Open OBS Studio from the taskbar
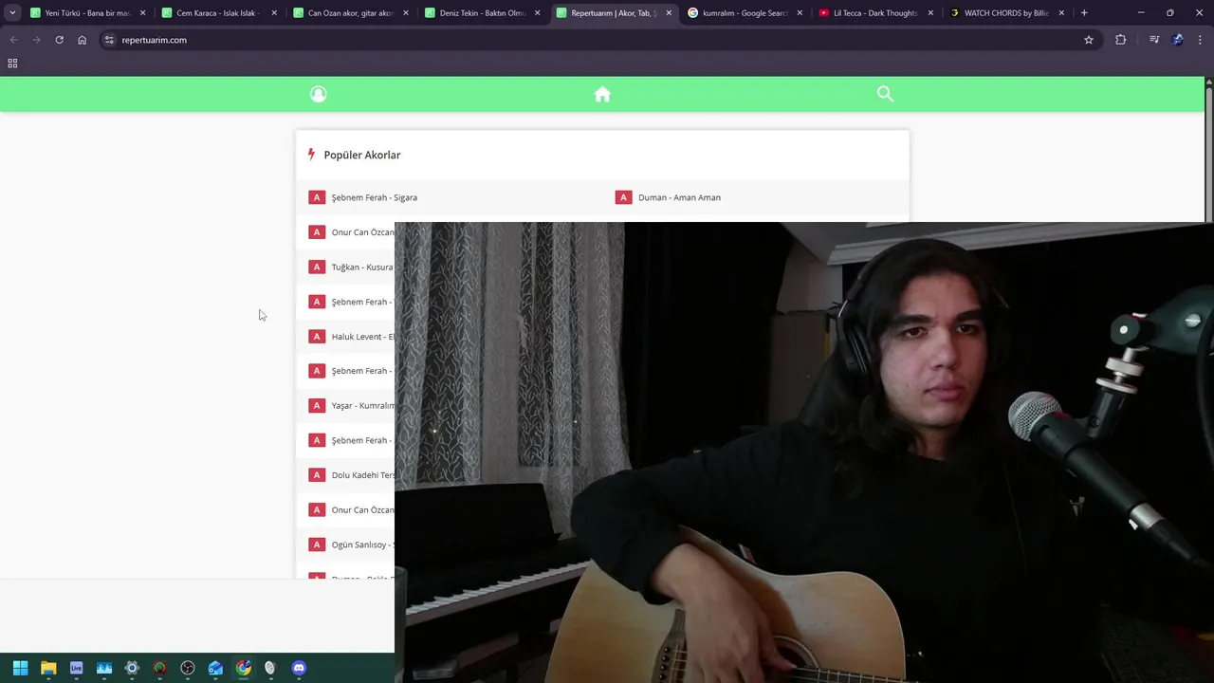This screenshot has height=683, width=1214. (x=188, y=668)
